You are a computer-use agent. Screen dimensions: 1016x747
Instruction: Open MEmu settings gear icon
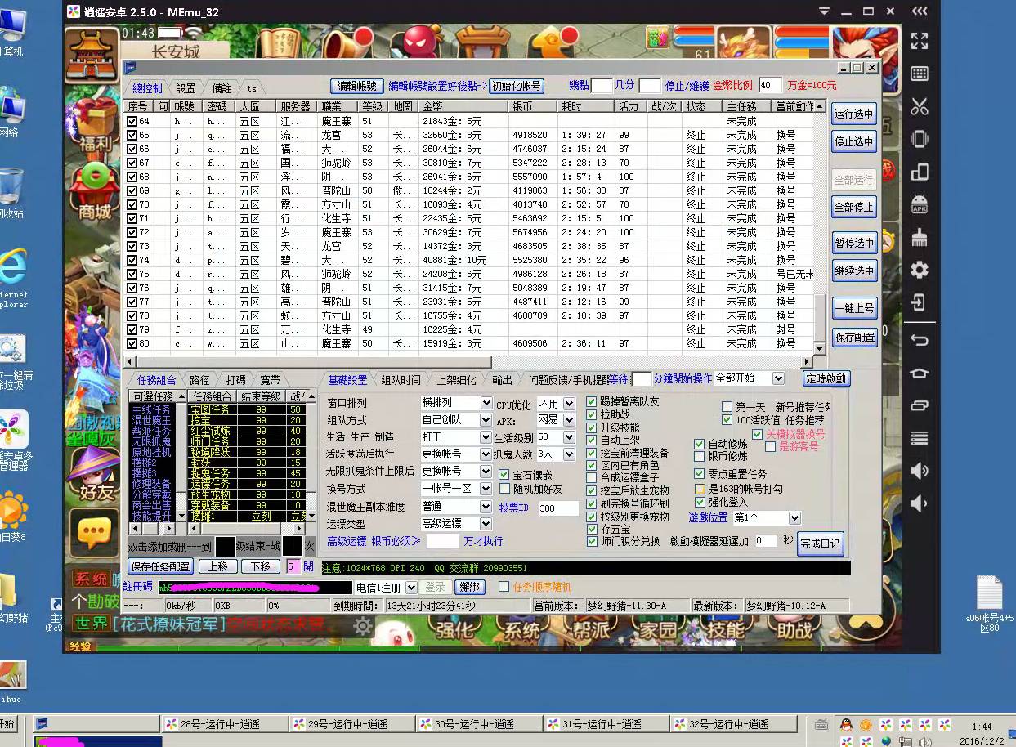920,270
